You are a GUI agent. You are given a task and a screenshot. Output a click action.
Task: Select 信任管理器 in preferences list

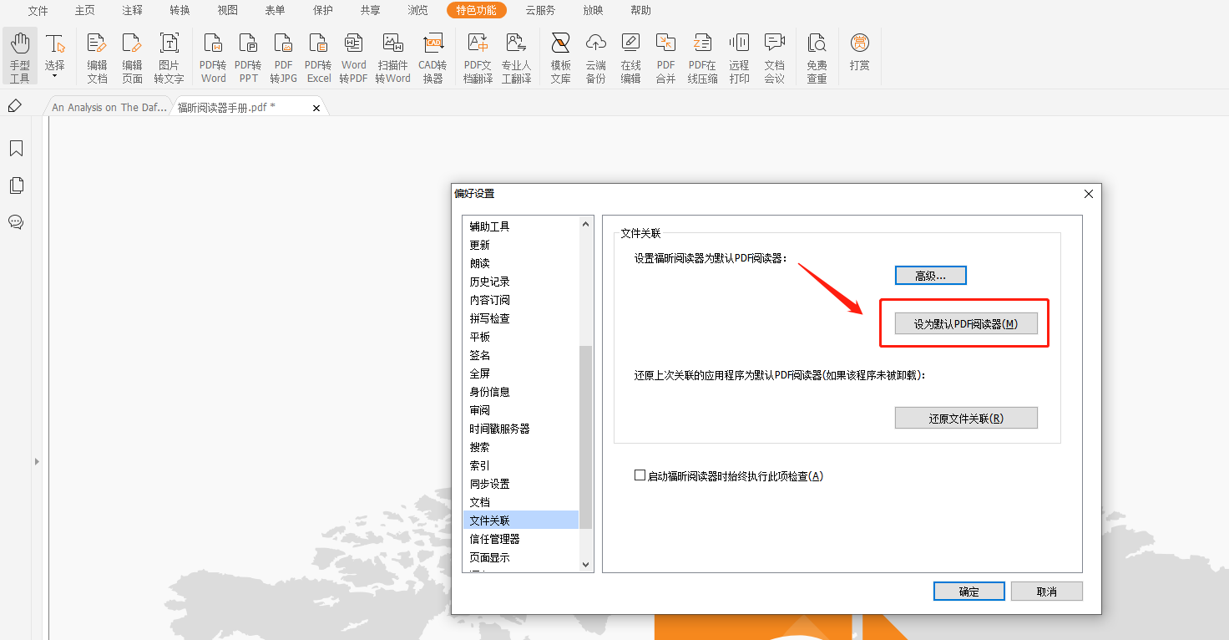coord(494,539)
